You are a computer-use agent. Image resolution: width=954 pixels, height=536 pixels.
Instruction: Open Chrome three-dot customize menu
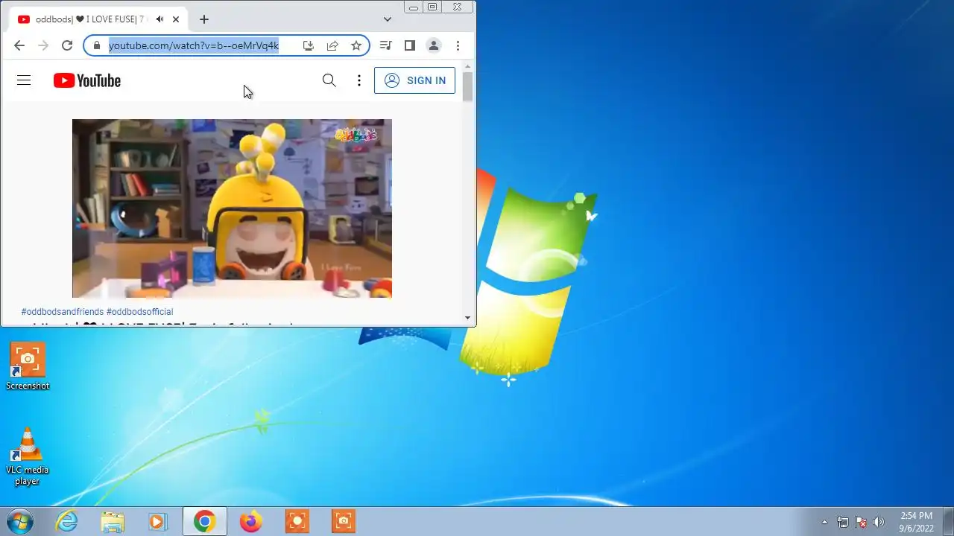[458, 45]
